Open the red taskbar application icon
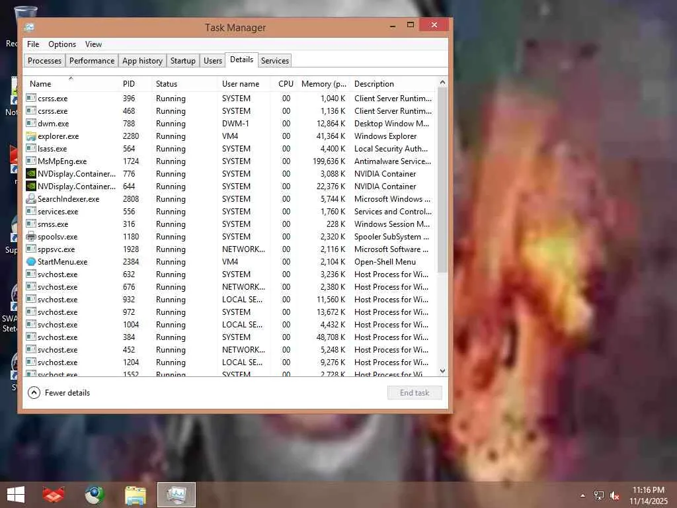 click(54, 495)
